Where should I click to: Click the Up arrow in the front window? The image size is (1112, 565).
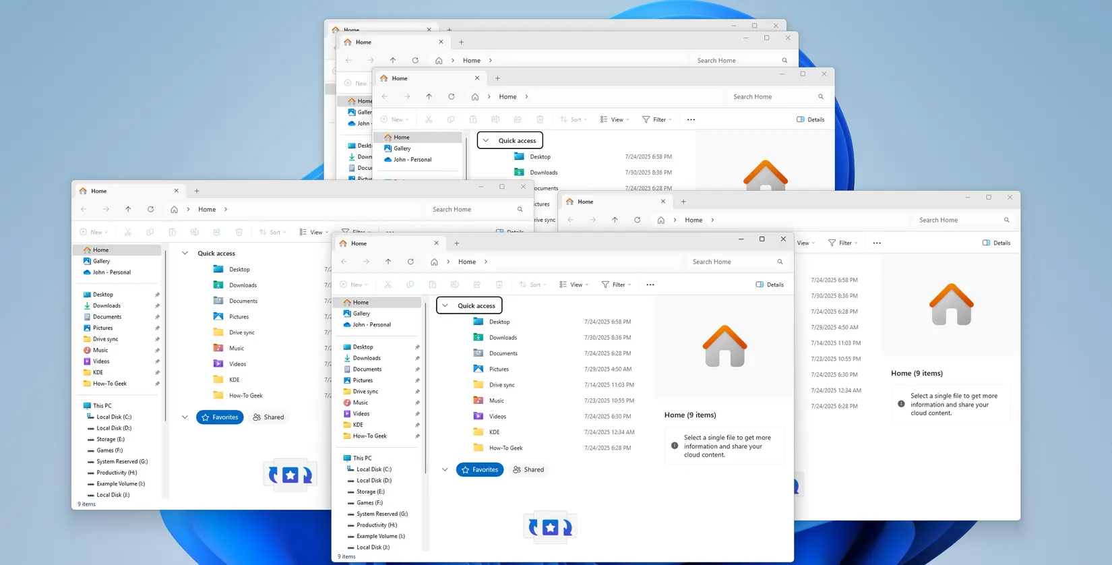[x=388, y=262]
